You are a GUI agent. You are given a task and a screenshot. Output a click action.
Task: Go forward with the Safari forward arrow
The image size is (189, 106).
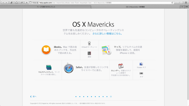6,3
